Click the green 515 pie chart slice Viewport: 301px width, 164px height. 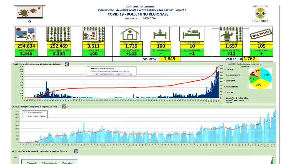point(252,79)
